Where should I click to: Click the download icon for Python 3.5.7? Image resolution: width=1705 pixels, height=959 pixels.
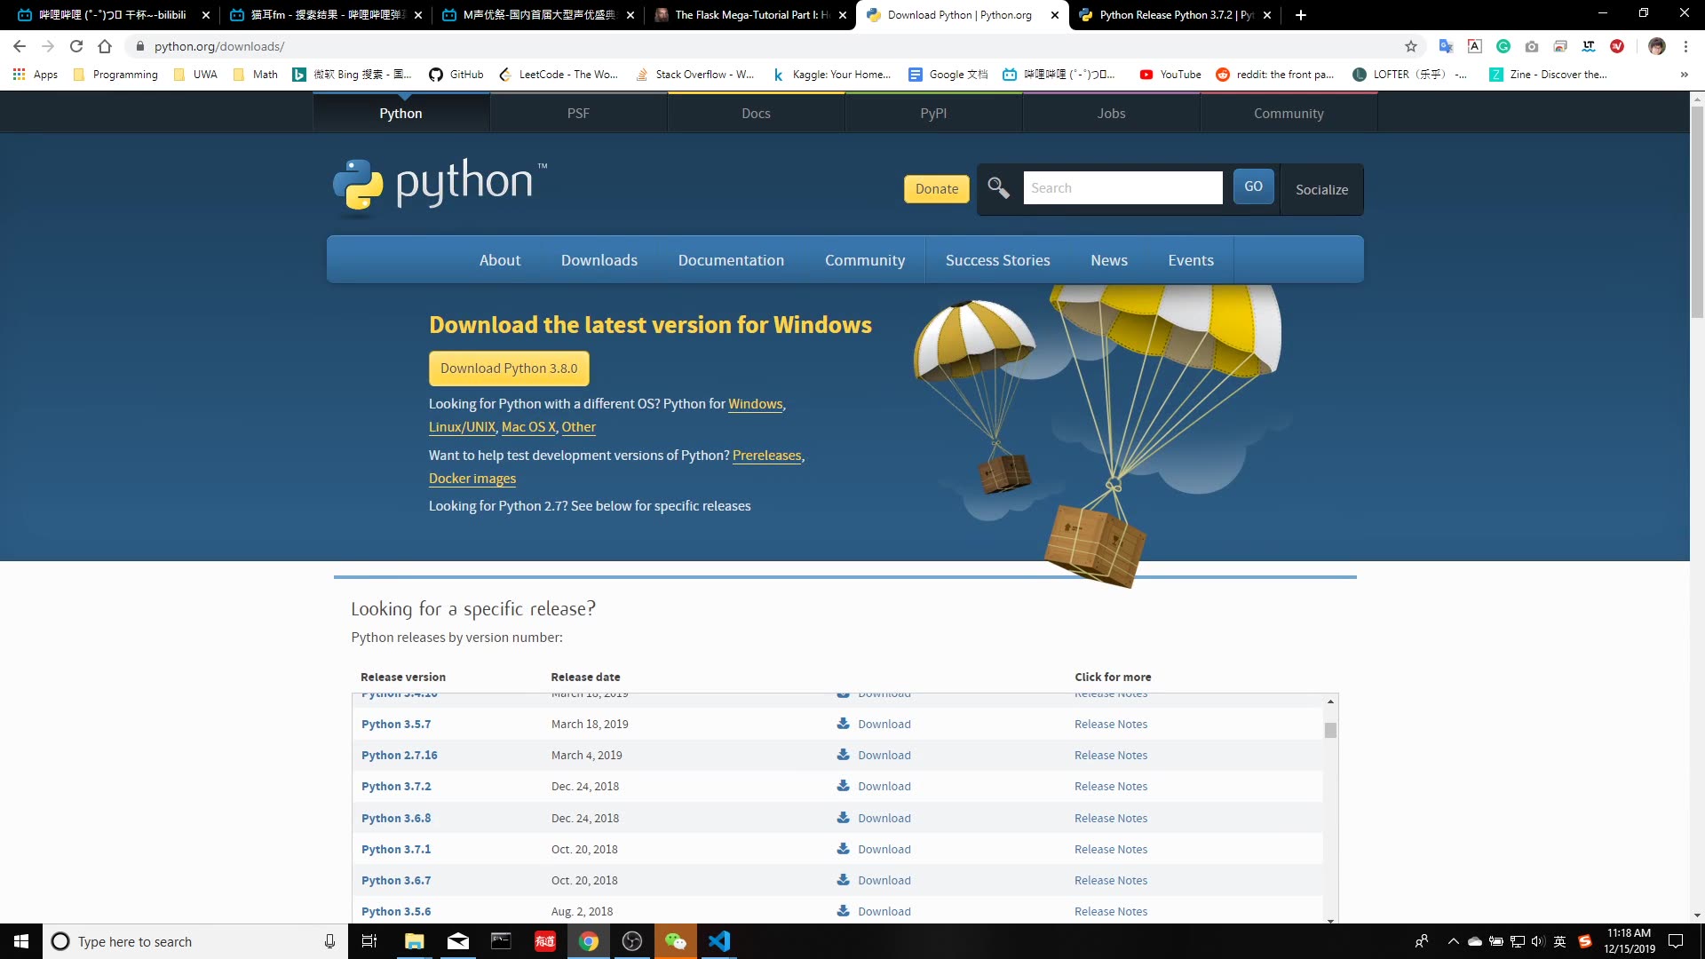843,724
